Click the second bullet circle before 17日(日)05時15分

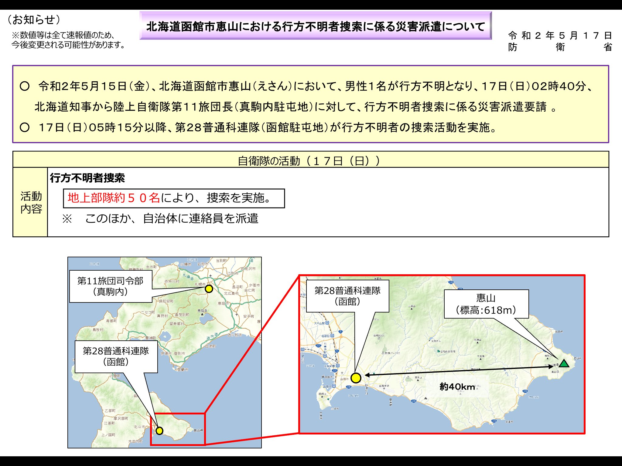pos(25,127)
